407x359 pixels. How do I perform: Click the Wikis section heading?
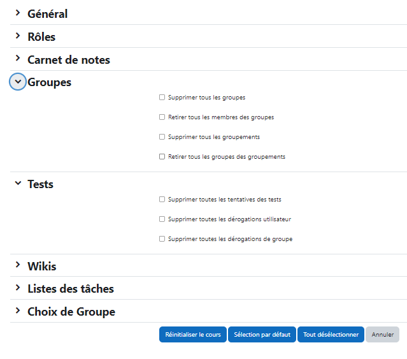(42, 267)
